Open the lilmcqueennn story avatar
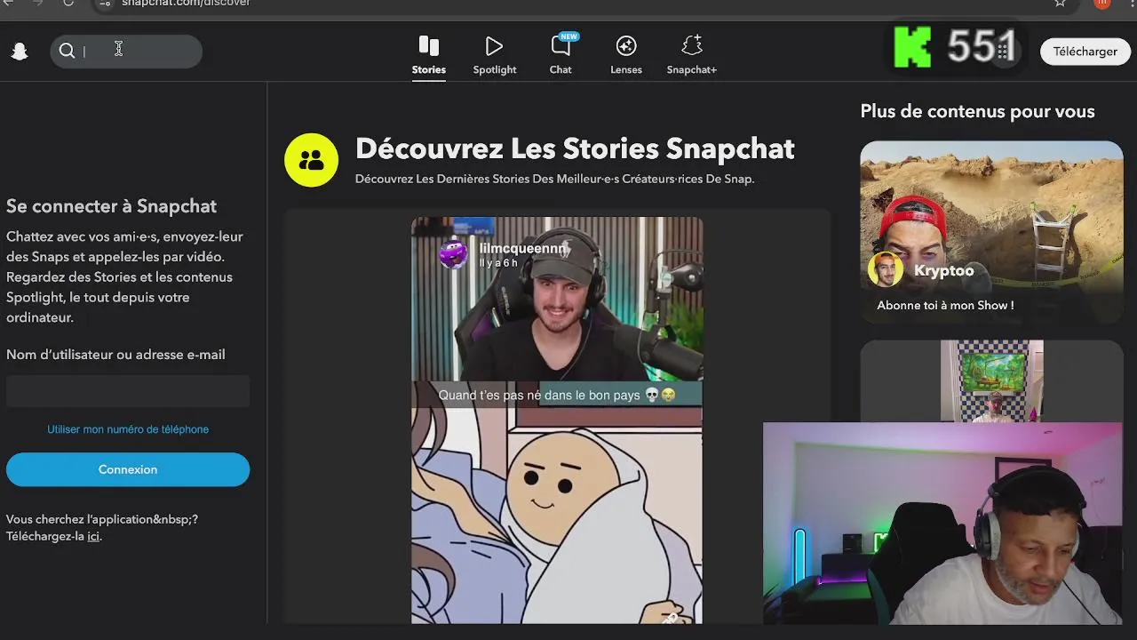1137x640 pixels. coord(454,255)
